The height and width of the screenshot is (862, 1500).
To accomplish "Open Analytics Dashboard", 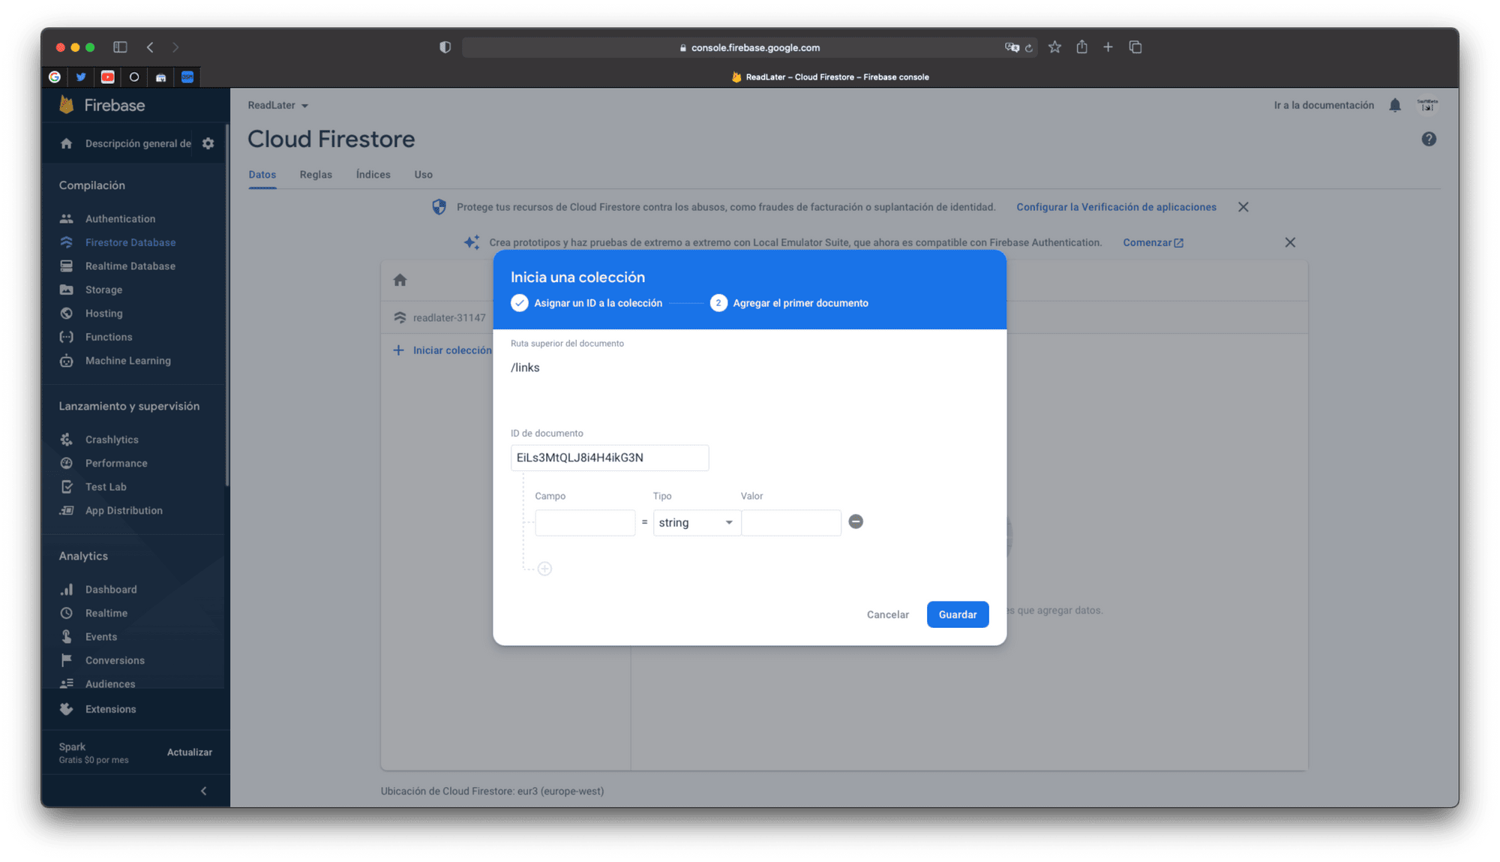I will pyautogui.click(x=110, y=589).
